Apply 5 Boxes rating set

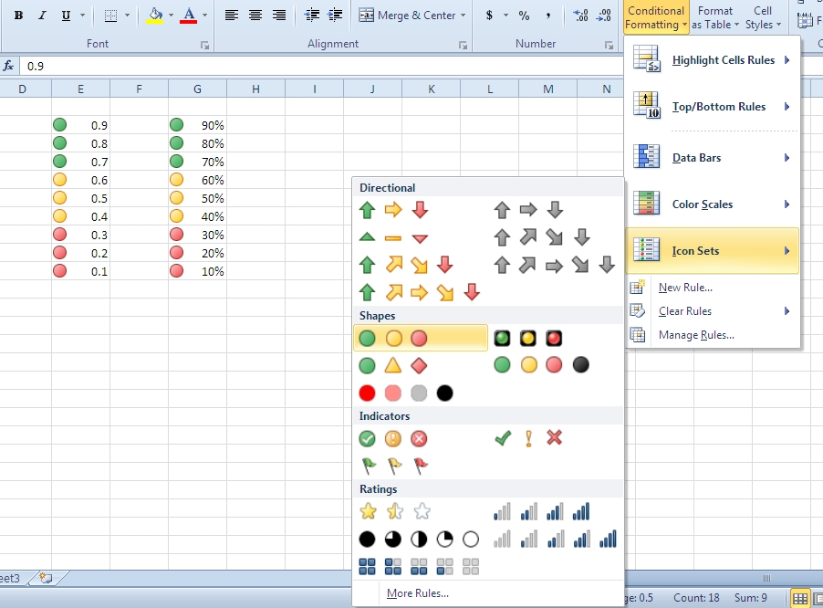point(419,567)
